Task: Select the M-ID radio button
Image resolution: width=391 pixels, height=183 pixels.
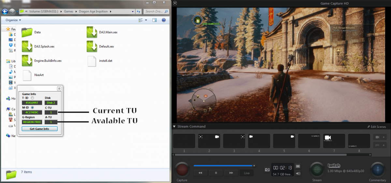Action: point(33,107)
